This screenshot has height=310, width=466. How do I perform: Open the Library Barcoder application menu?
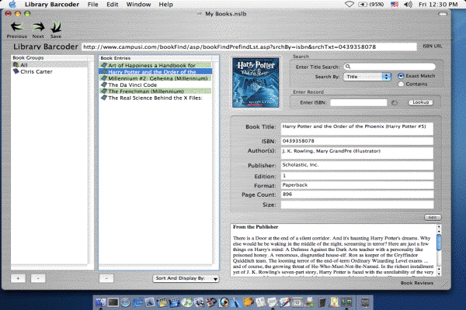click(x=52, y=4)
